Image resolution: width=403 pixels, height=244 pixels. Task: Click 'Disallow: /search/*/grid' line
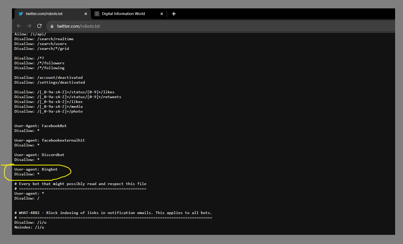(42, 49)
